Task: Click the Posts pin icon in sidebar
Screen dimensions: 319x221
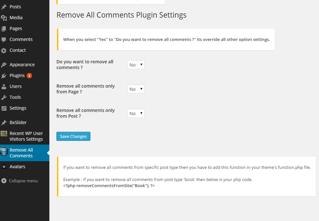Action: point(4,6)
